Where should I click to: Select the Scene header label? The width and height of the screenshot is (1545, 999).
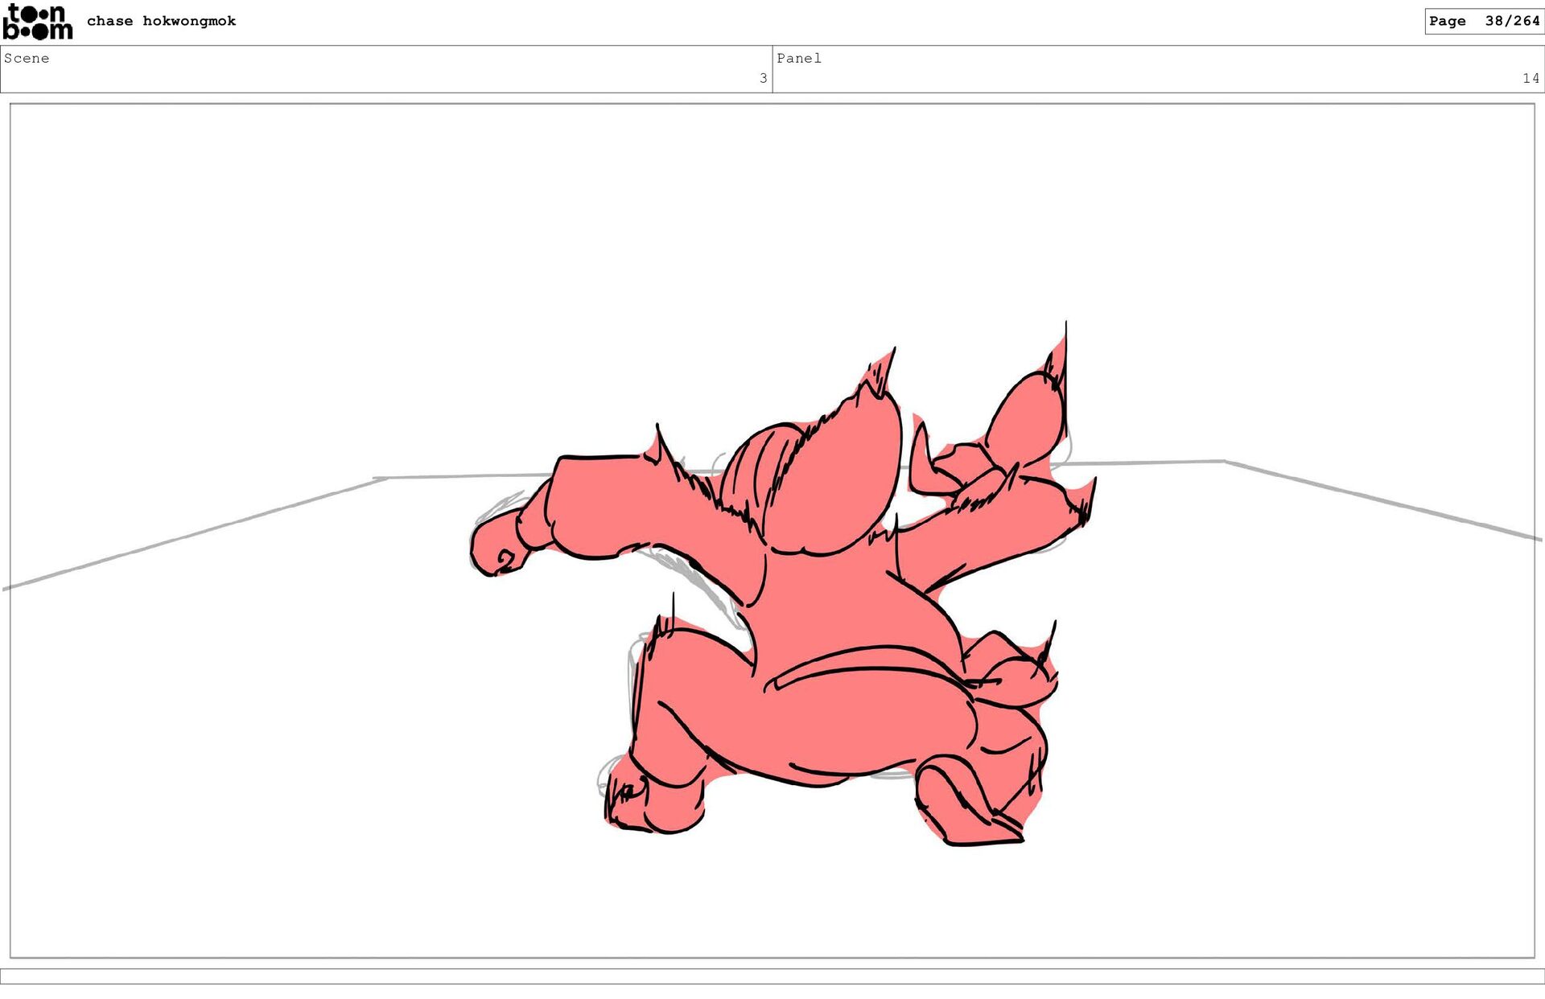pos(27,58)
